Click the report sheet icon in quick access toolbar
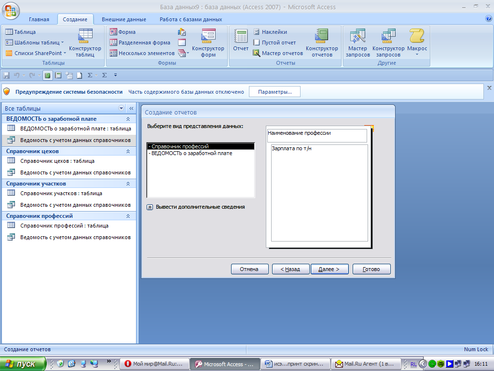494x371 pixels. [x=58, y=75]
